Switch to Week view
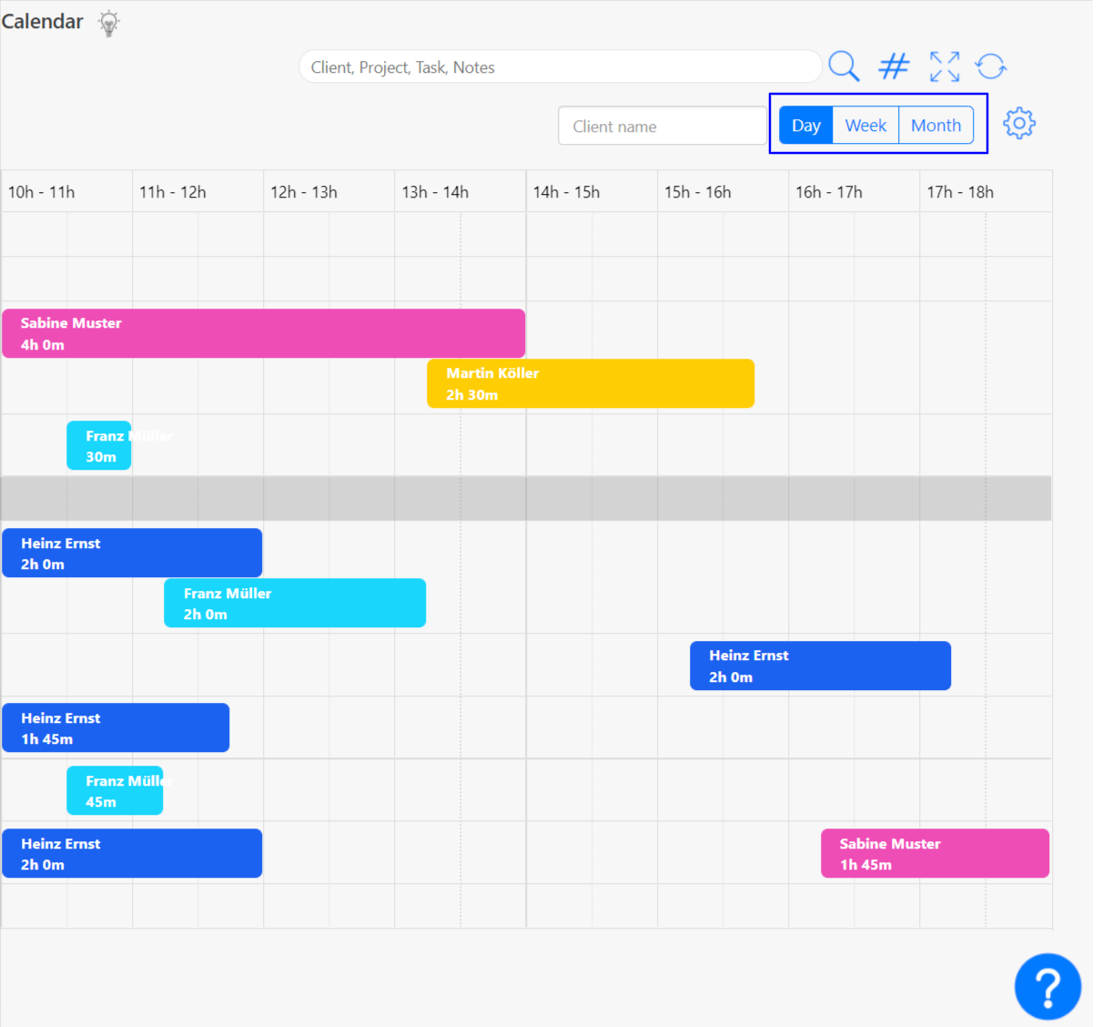1113x1027 pixels. point(865,125)
